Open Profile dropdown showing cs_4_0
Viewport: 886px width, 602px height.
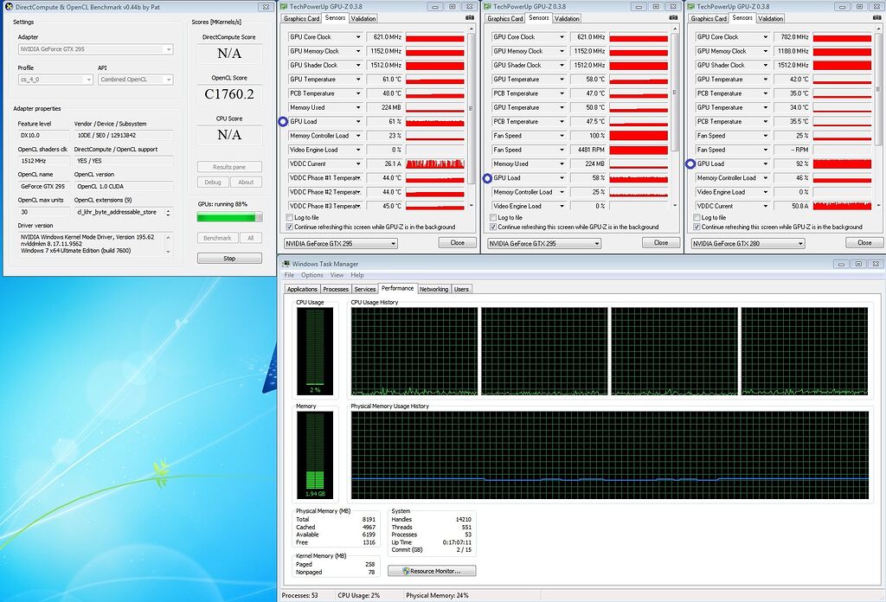[55, 80]
